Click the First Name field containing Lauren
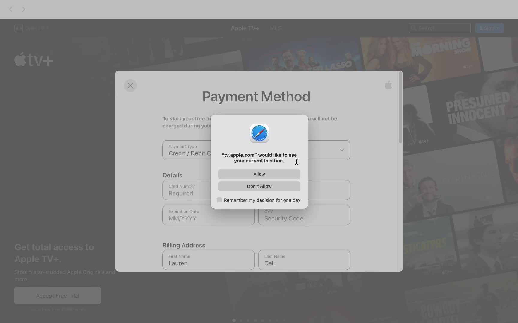The height and width of the screenshot is (323, 518). click(x=208, y=260)
